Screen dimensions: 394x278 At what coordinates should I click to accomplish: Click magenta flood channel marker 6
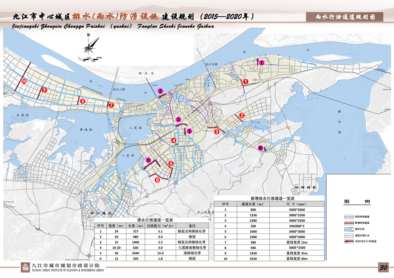[261, 148]
